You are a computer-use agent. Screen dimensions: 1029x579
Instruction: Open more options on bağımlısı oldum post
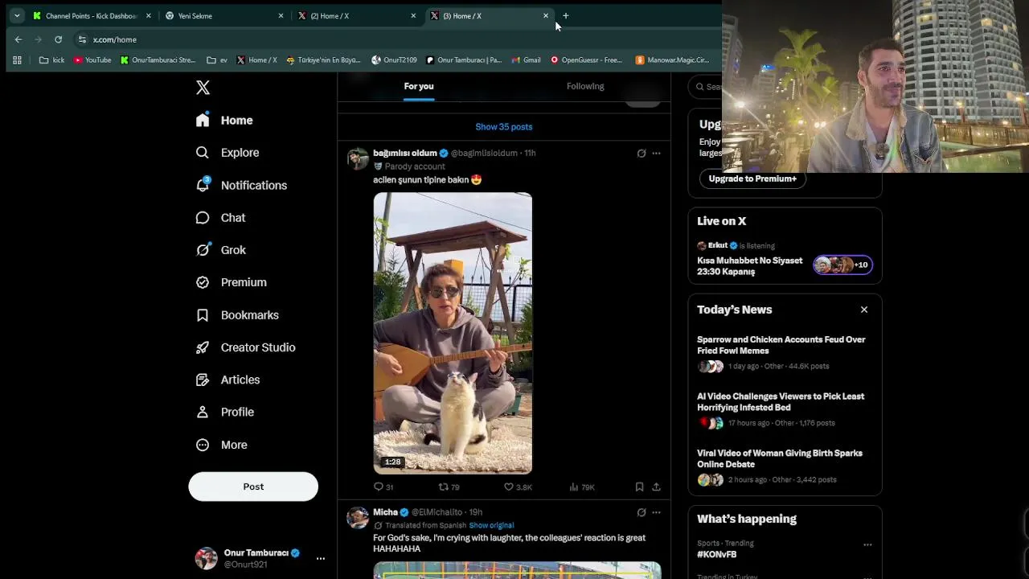click(x=656, y=153)
